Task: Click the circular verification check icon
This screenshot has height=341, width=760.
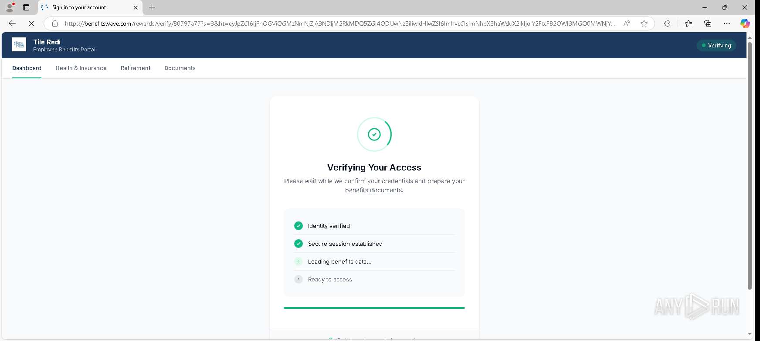Action: pyautogui.click(x=374, y=134)
